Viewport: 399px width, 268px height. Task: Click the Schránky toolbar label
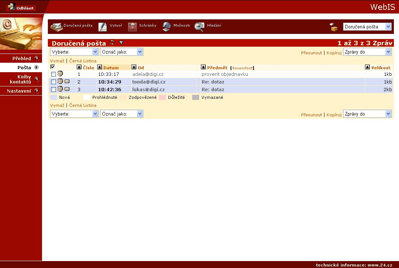pos(148,26)
